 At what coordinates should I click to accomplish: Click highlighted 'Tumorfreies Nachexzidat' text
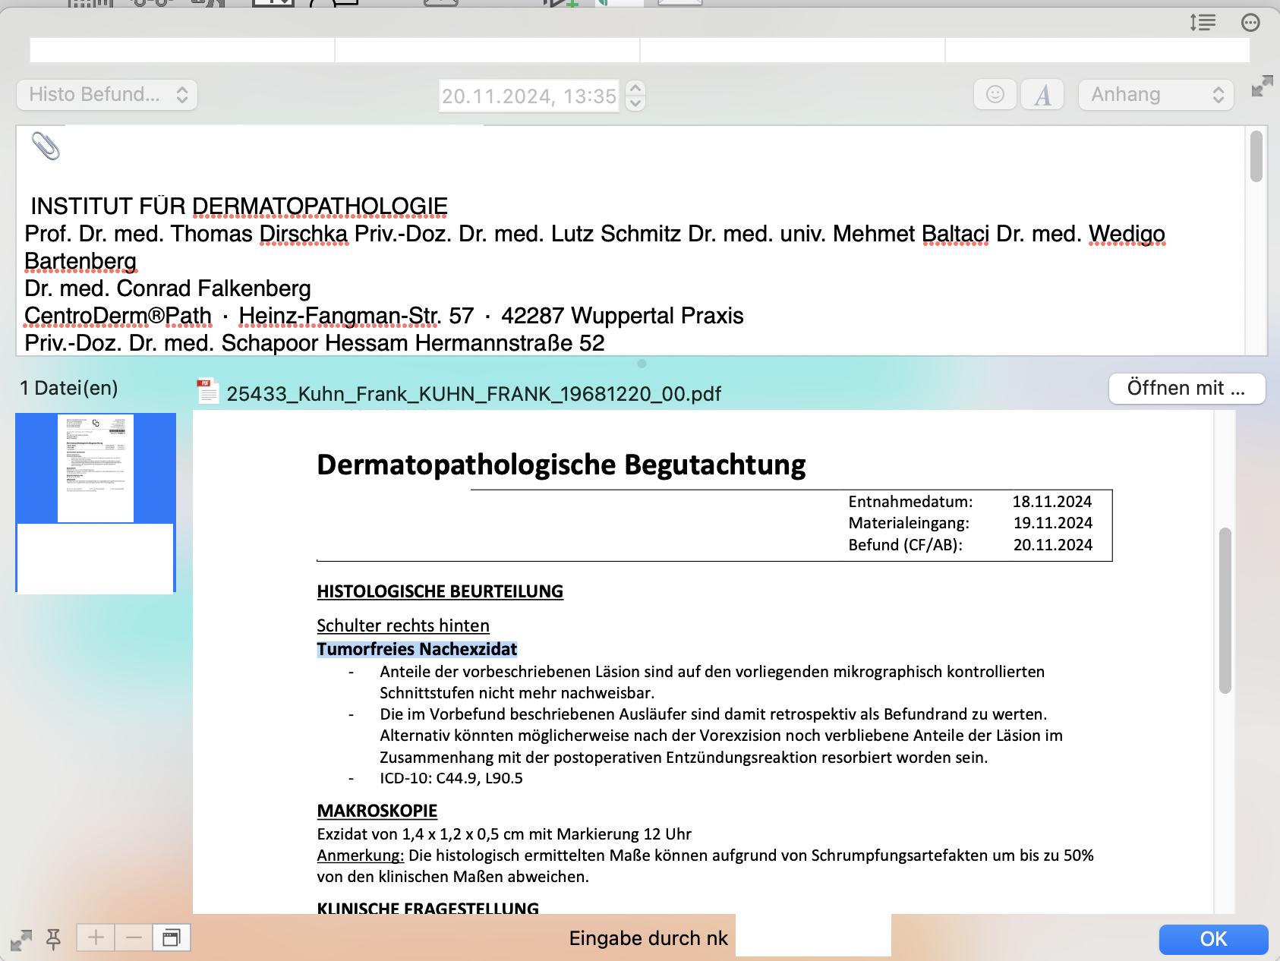tap(417, 649)
